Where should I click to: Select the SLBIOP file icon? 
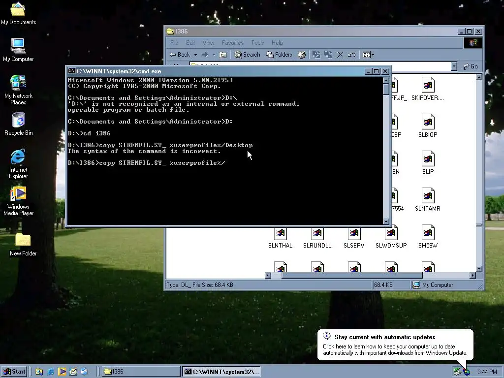pyautogui.click(x=428, y=126)
